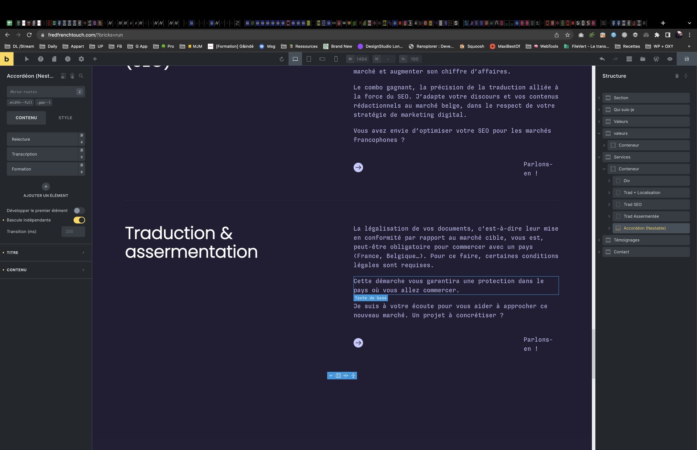Toggle Développer le premier élément switch

79,211
